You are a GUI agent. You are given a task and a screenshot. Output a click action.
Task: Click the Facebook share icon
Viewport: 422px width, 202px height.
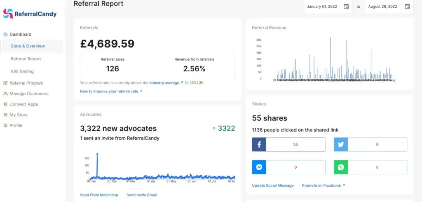(259, 145)
